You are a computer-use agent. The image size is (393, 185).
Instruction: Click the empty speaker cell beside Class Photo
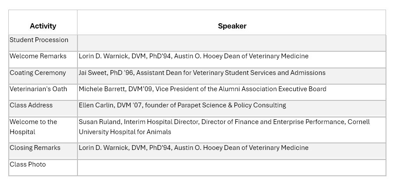pos(232,167)
